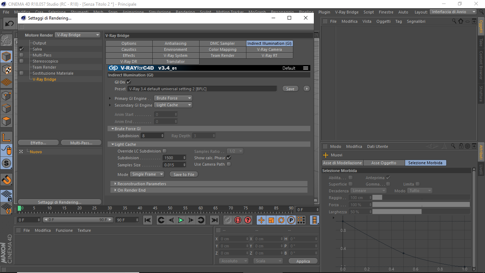The height and width of the screenshot is (273, 485).
Task: Click the Object Manager eye icon
Action: pos(468,21)
